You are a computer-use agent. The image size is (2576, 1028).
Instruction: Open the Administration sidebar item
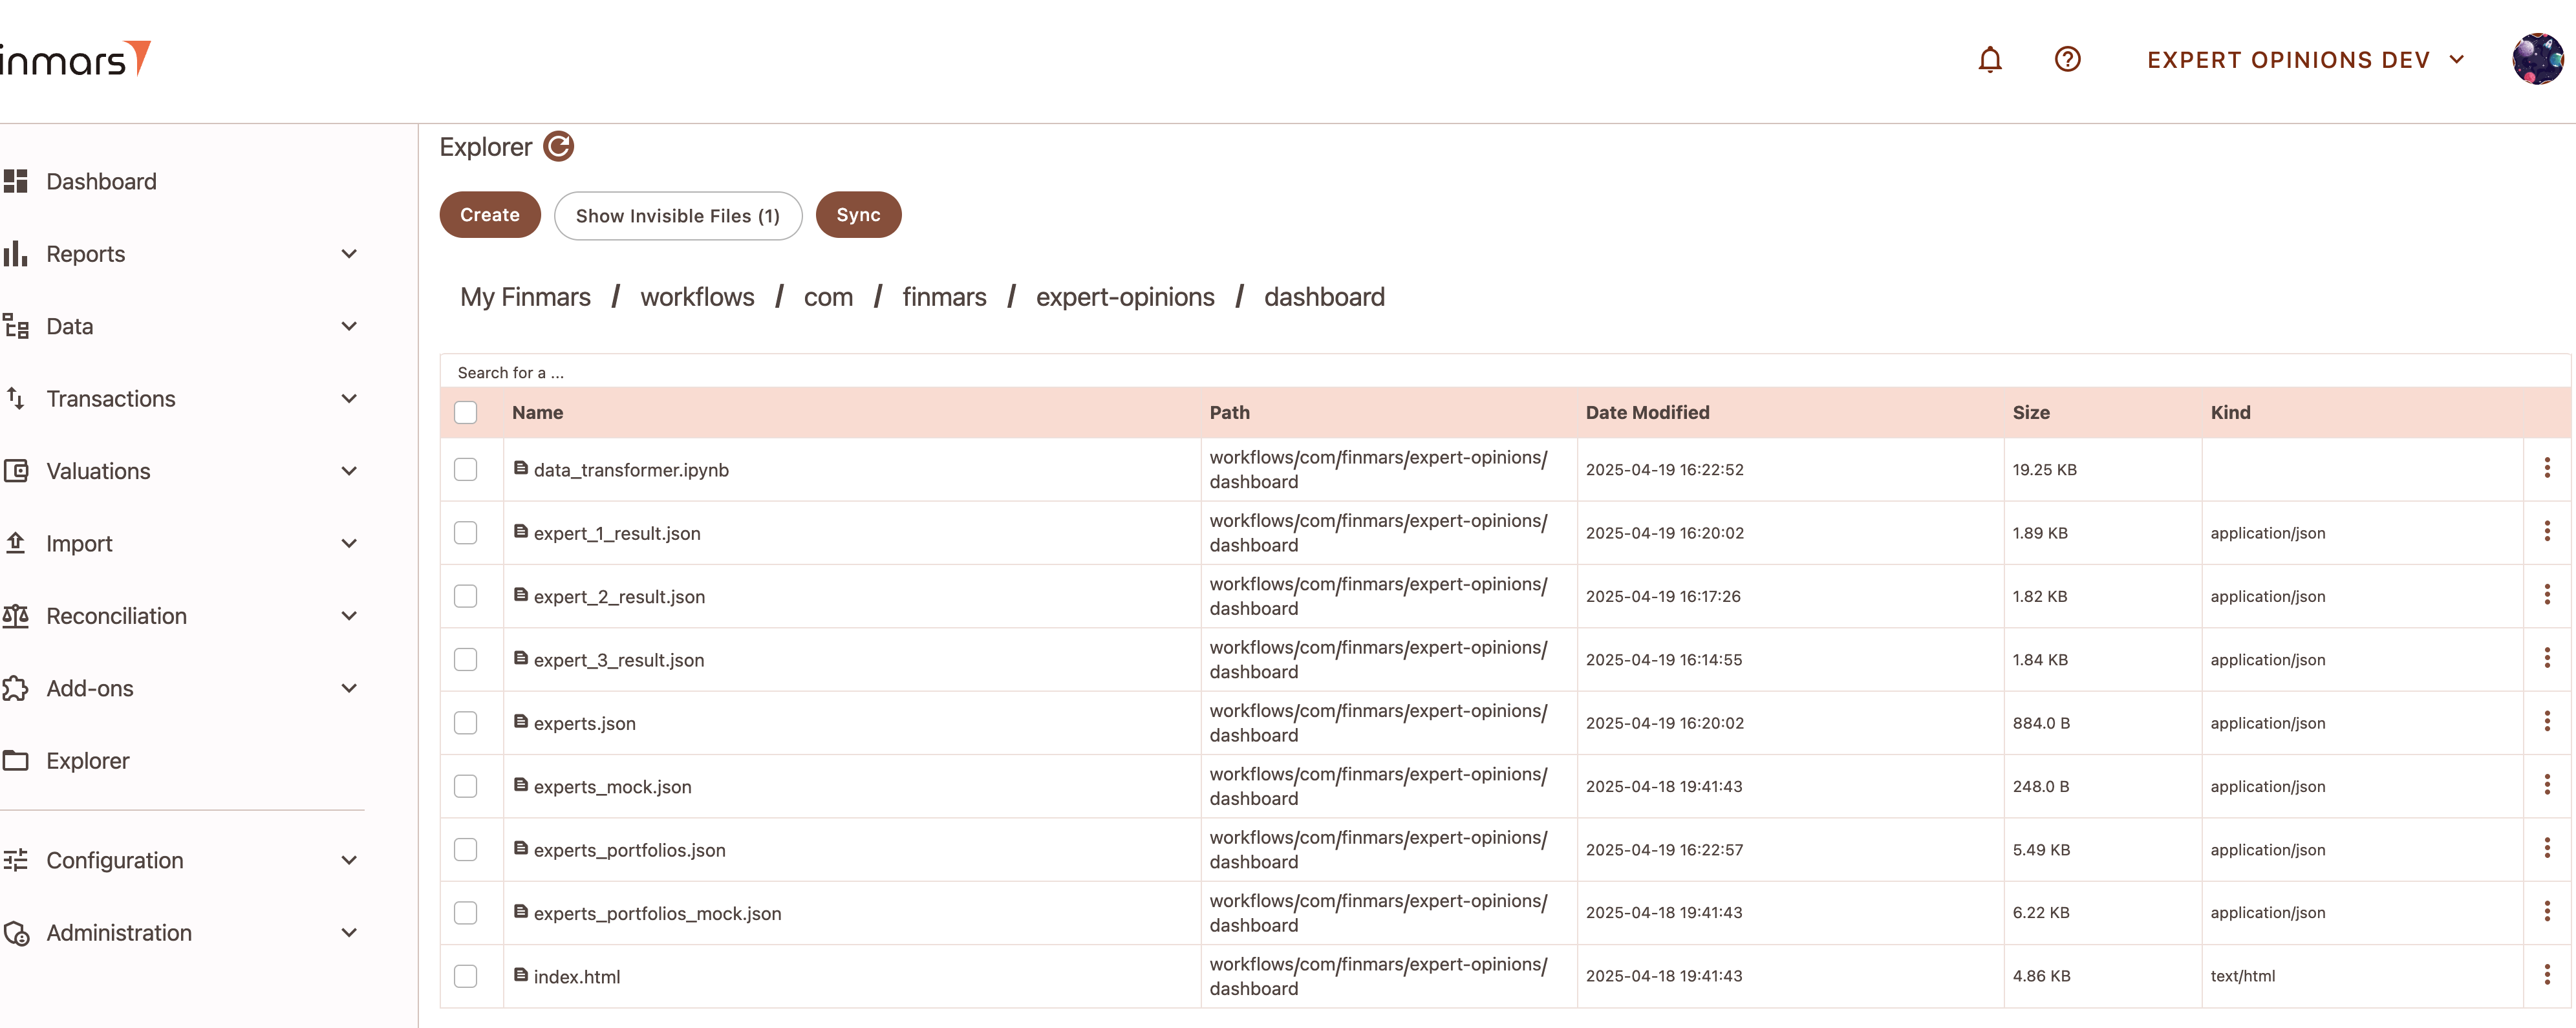pos(119,933)
